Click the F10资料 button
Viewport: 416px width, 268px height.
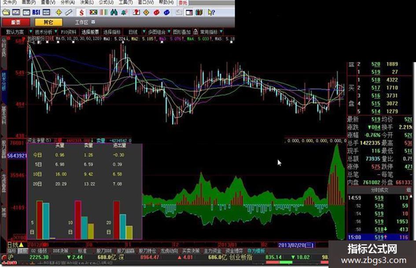point(68,32)
